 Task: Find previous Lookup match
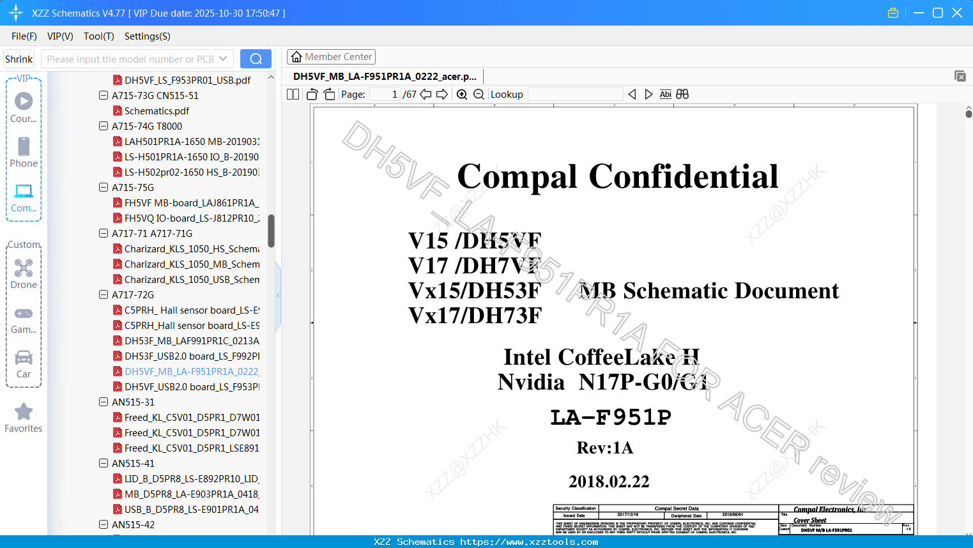[632, 94]
